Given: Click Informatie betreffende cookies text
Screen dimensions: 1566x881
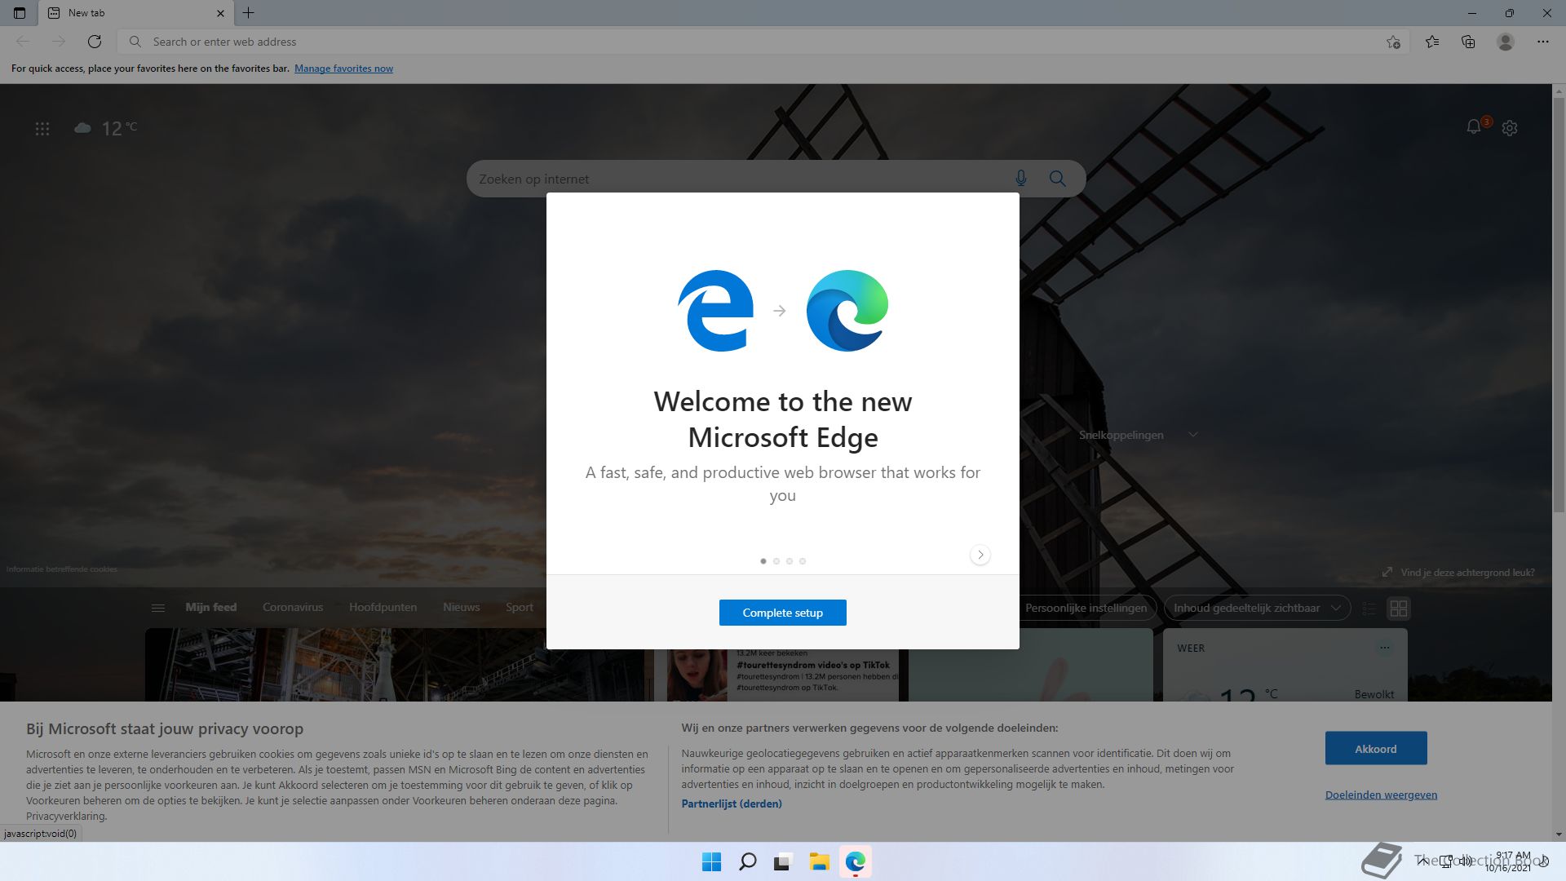Looking at the screenshot, I should pyautogui.click(x=62, y=569).
